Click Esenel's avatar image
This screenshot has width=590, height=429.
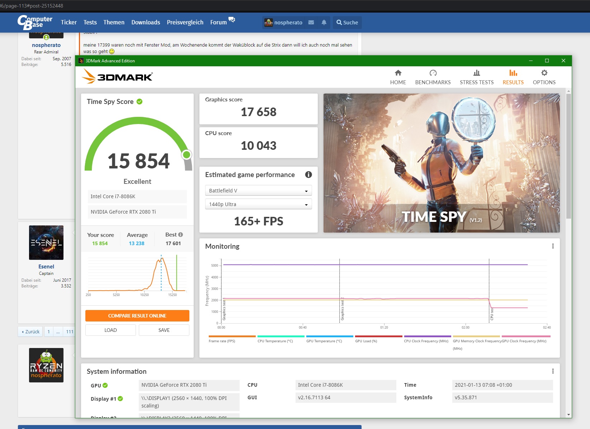pos(46,243)
